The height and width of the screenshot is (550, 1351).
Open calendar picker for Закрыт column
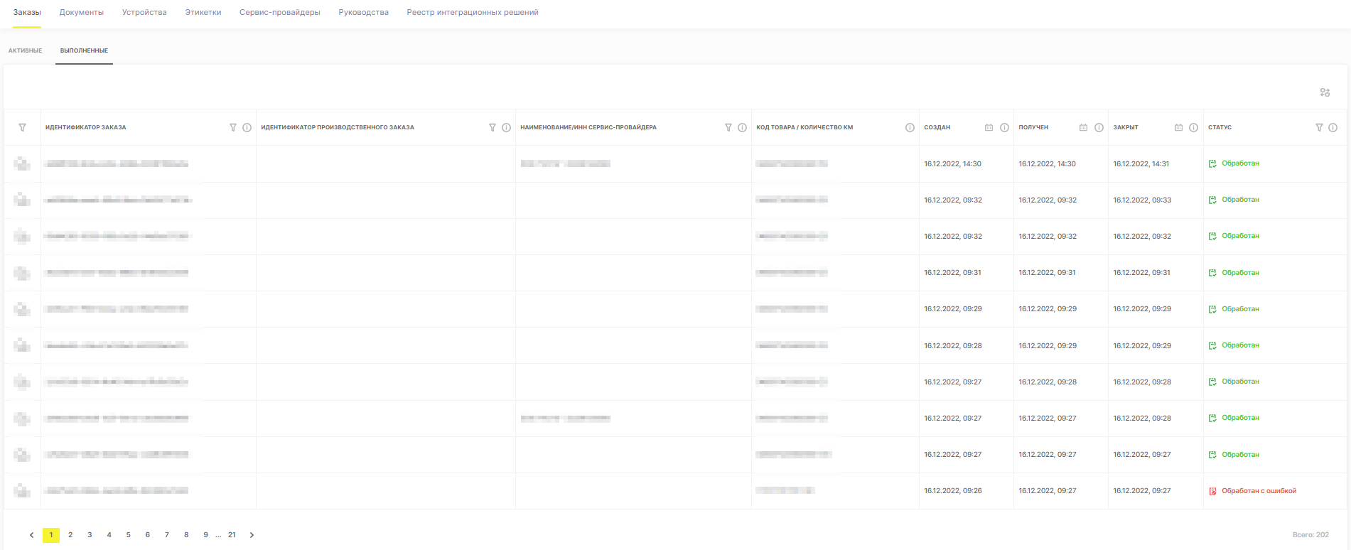click(1178, 128)
